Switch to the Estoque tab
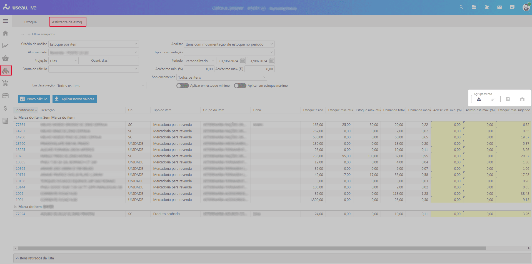Viewport: 532px width, 264px height. [31, 22]
